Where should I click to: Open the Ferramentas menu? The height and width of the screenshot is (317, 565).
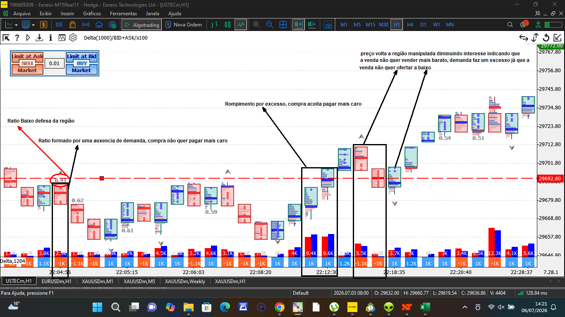[123, 14]
